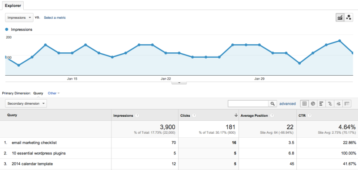Viewport: 358px width, 170px height.
Task: Click the 22.86% CTR cell
Action: [x=349, y=143]
